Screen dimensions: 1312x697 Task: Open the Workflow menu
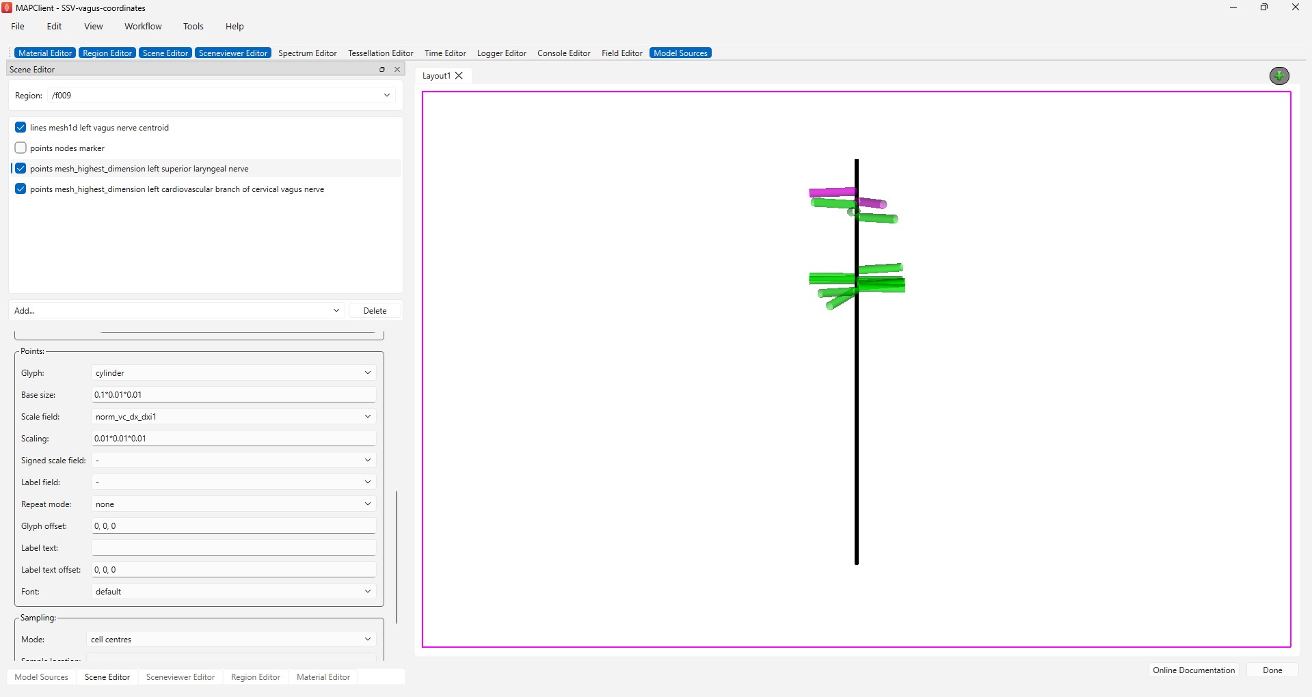143,27
